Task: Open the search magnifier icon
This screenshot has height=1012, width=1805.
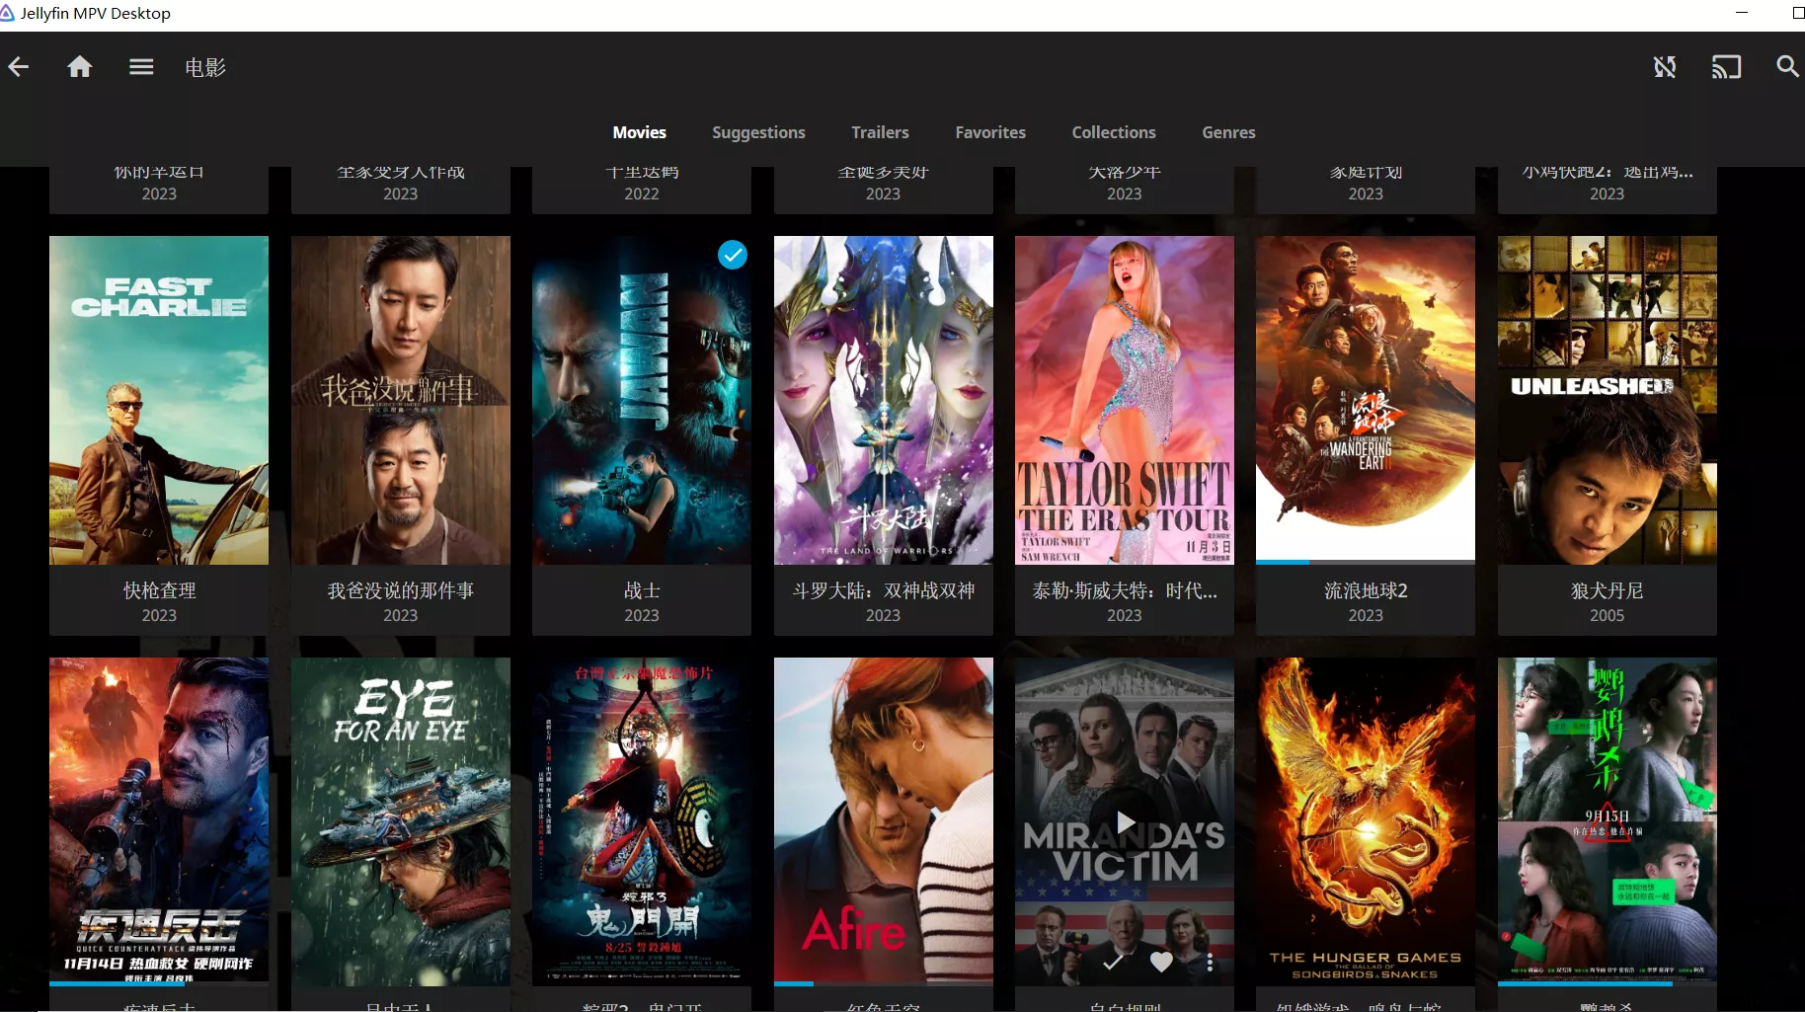Action: tap(1787, 67)
